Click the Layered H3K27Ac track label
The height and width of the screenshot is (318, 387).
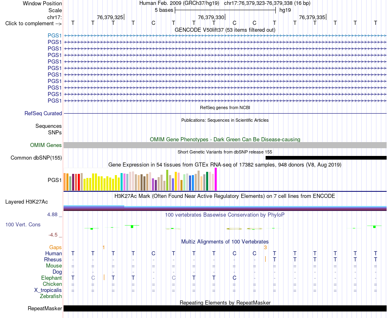26,202
